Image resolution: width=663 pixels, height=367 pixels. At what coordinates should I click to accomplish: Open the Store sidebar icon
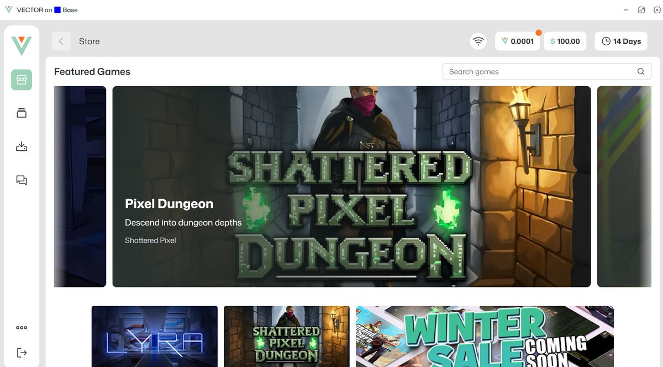point(22,80)
